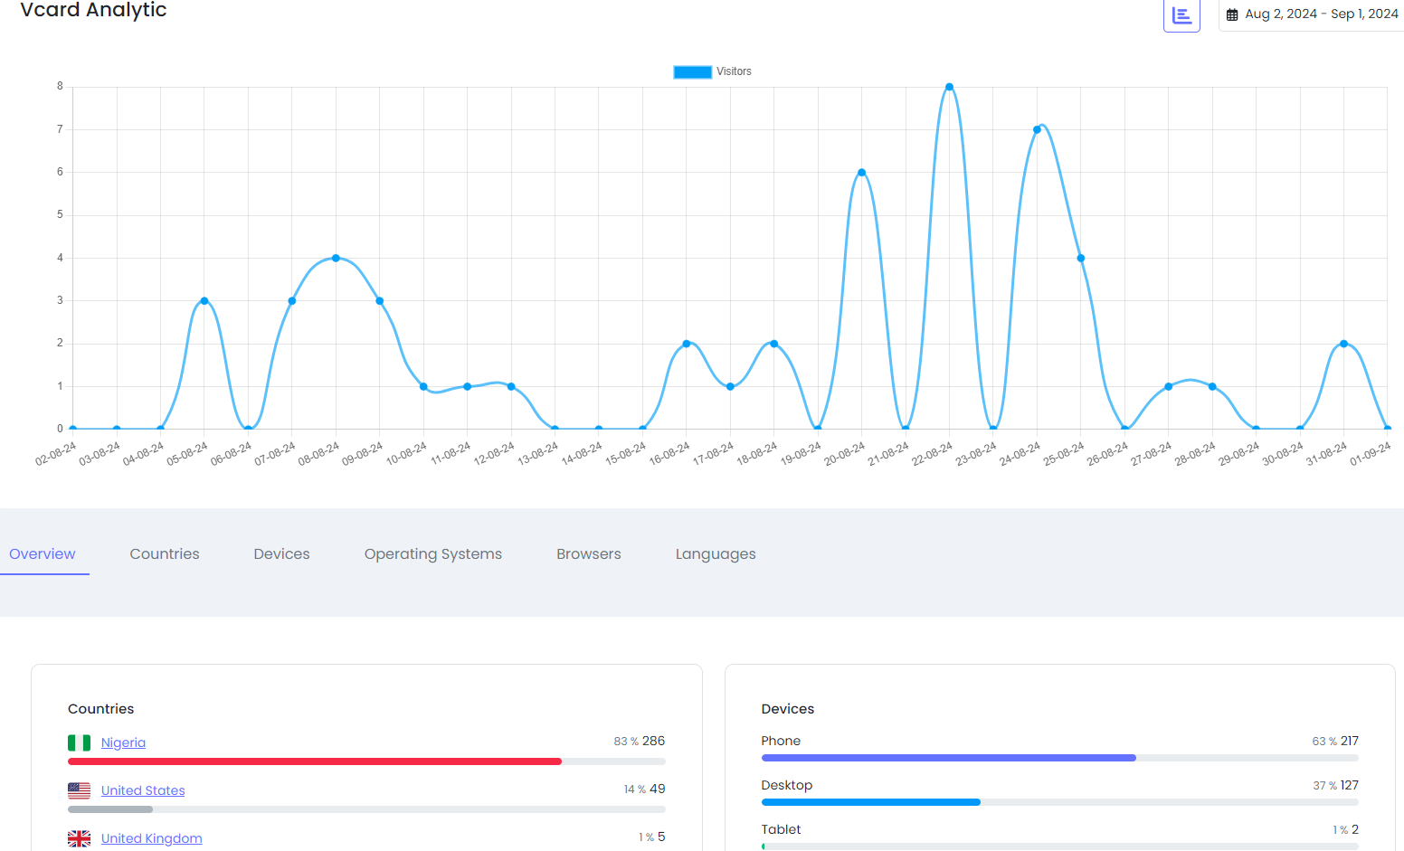1404x851 pixels.
Task: Go to the Browsers tab
Action: (588, 554)
